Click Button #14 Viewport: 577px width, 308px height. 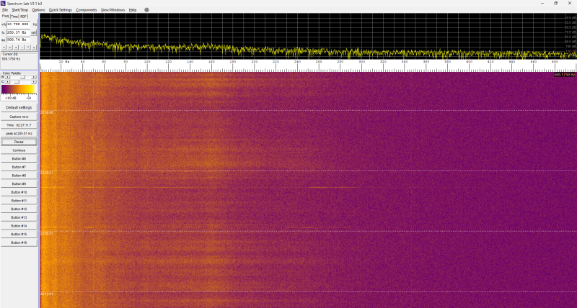pos(19,226)
